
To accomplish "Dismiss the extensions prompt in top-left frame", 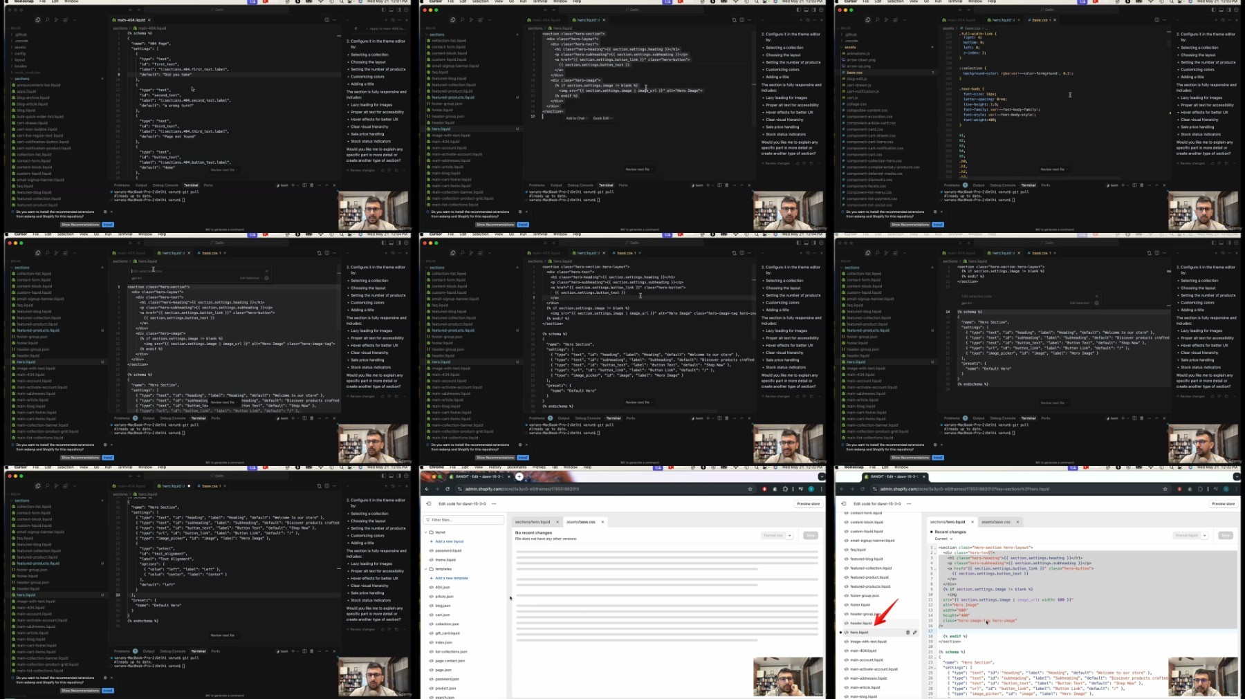I will [x=111, y=212].
